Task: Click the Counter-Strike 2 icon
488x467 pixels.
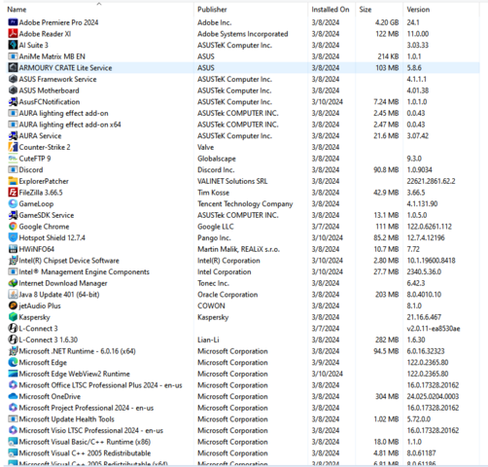Action: [x=13, y=147]
